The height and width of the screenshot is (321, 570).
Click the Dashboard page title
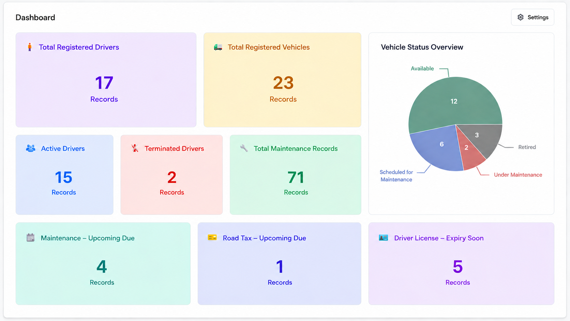pos(35,17)
